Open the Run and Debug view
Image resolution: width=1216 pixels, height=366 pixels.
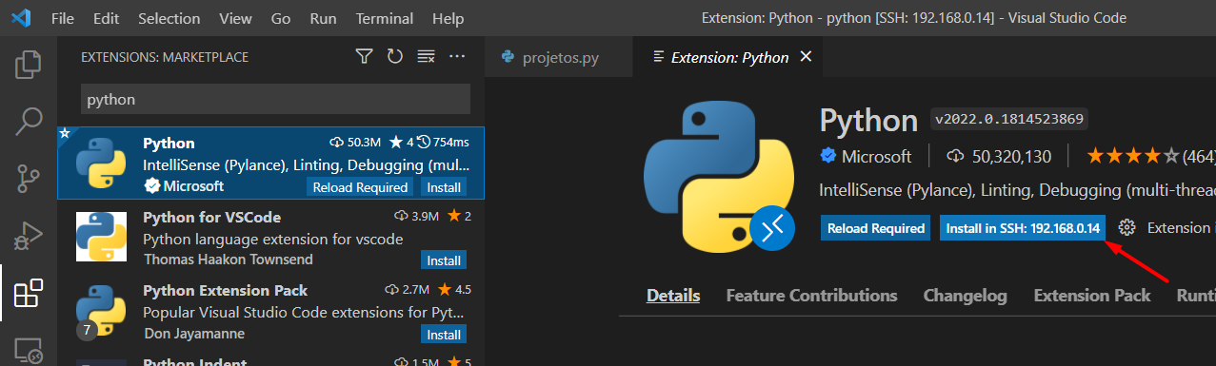point(29,235)
